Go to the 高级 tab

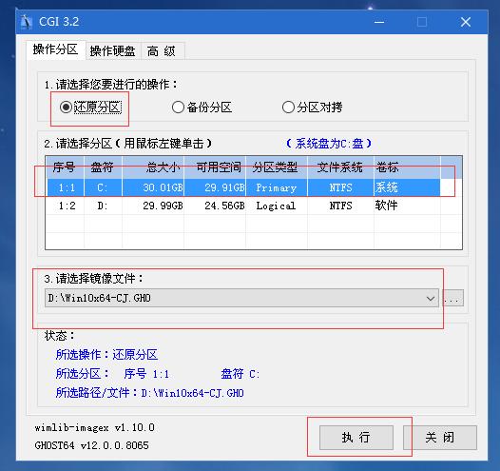pyautogui.click(x=162, y=50)
